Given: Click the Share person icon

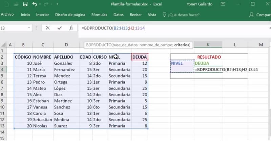Looking at the screenshot, I should [x=252, y=15].
